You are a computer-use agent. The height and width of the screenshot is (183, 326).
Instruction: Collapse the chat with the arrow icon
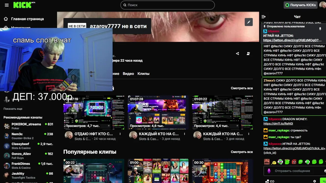(264, 17)
